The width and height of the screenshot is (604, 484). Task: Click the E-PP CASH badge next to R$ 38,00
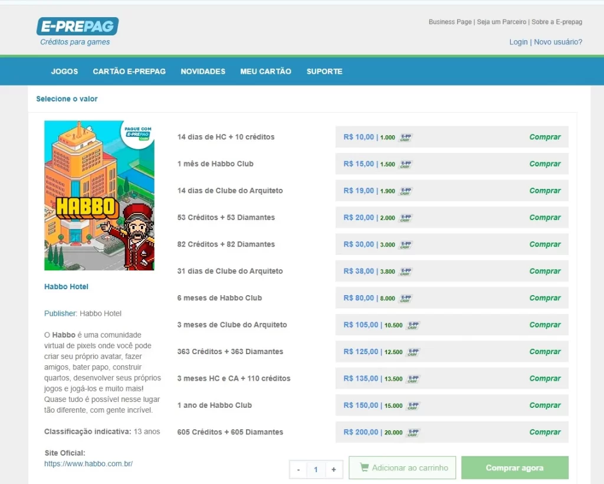(x=406, y=271)
